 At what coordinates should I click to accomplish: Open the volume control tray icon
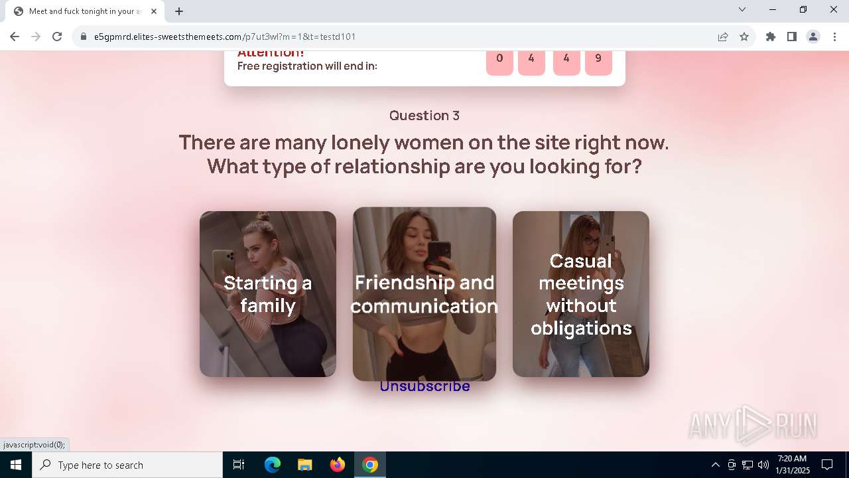point(763,465)
